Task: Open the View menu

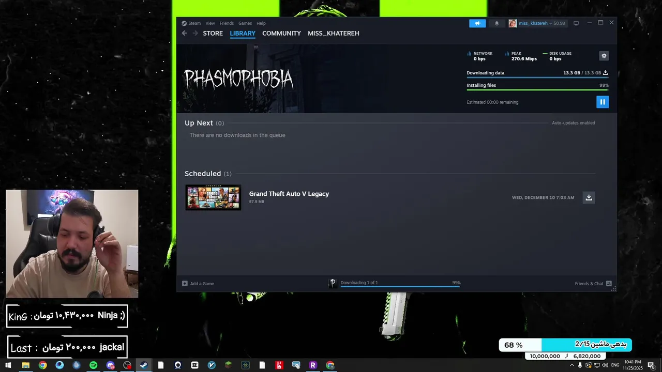Action: tap(210, 23)
